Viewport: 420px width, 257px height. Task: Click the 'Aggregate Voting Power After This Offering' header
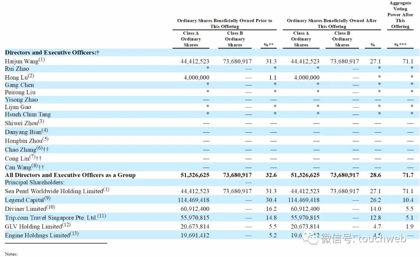pos(400,15)
